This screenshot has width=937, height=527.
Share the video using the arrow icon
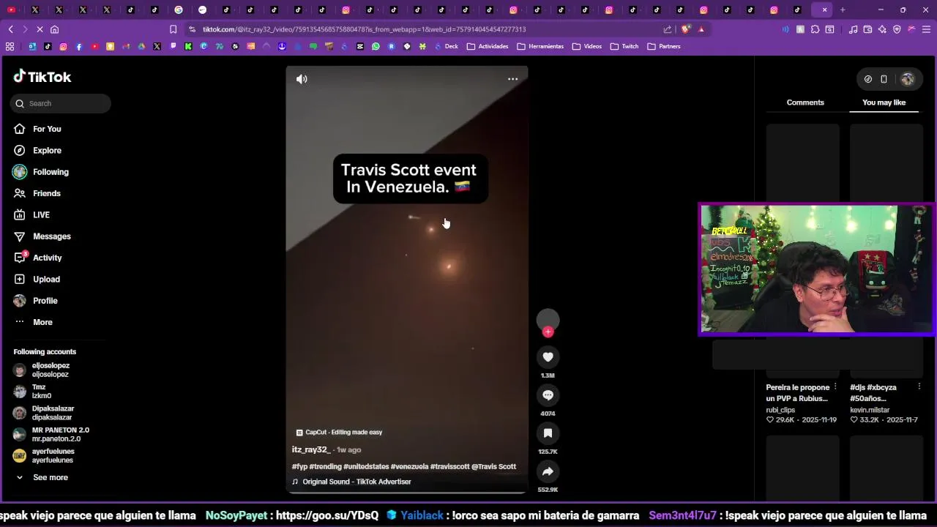[x=548, y=471]
